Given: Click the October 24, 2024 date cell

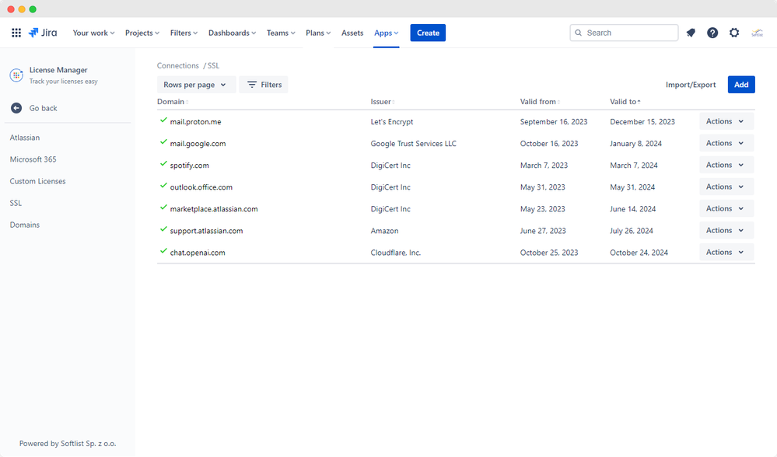Looking at the screenshot, I should pyautogui.click(x=639, y=253).
